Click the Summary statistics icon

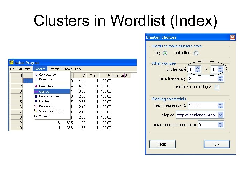[36, 111]
